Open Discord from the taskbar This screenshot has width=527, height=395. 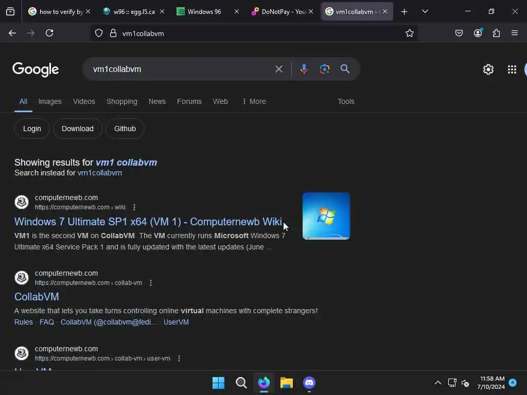click(309, 383)
